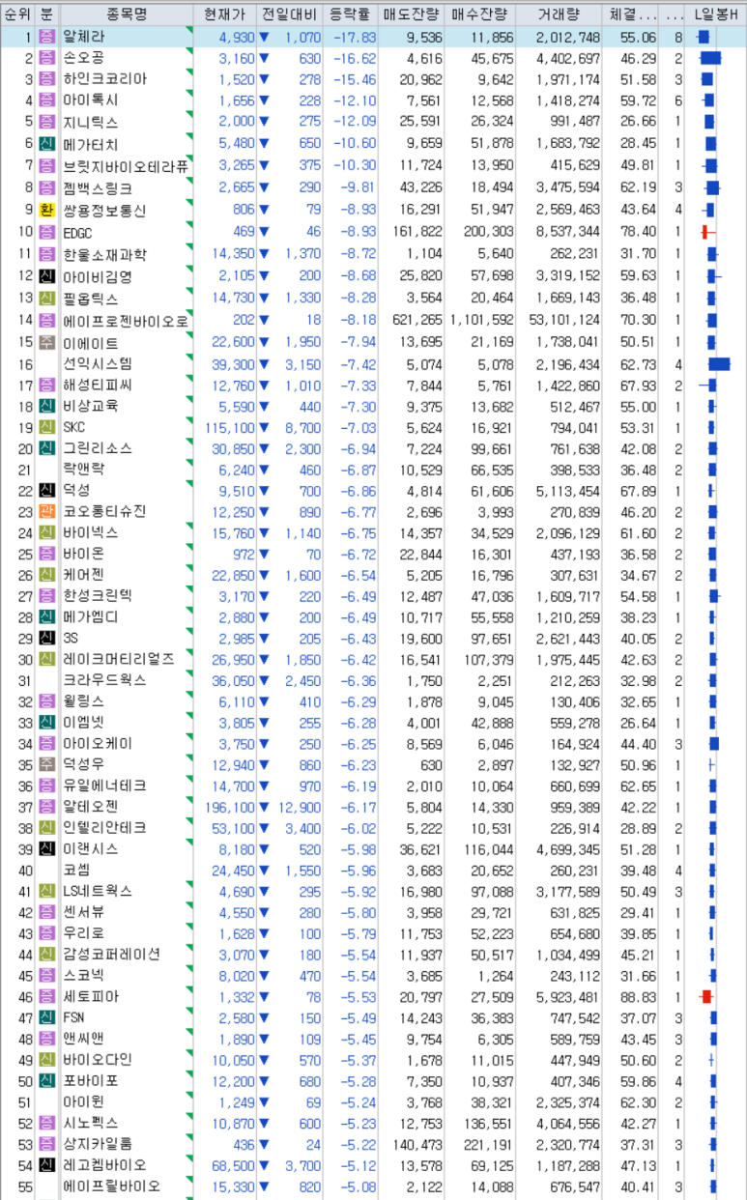Select stock name 알테오젠
This screenshot has width=747, height=1200.
coord(90,806)
